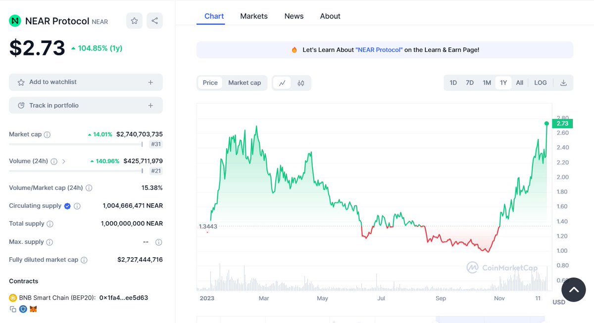Viewport: 594px width, 323px height.
Task: Select the Market cap chart toggle
Action: (245, 83)
